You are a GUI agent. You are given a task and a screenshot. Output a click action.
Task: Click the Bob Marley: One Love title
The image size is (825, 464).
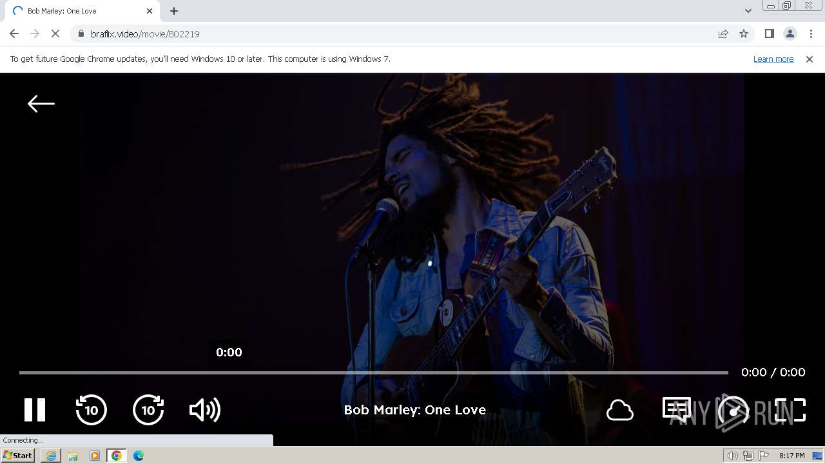click(x=415, y=410)
